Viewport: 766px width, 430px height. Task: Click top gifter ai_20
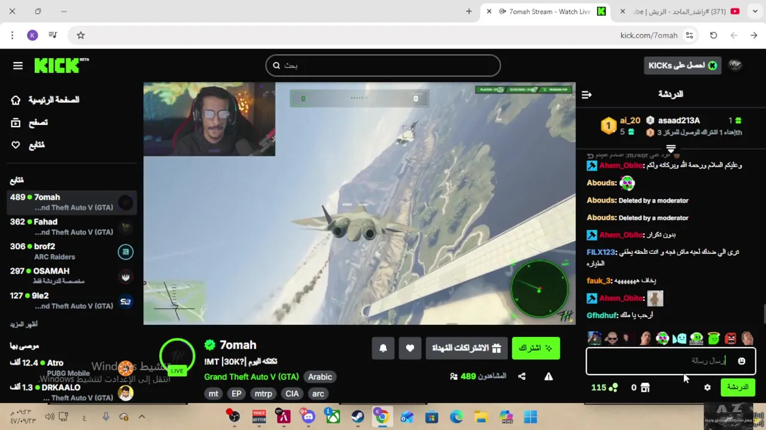pyautogui.click(x=630, y=121)
